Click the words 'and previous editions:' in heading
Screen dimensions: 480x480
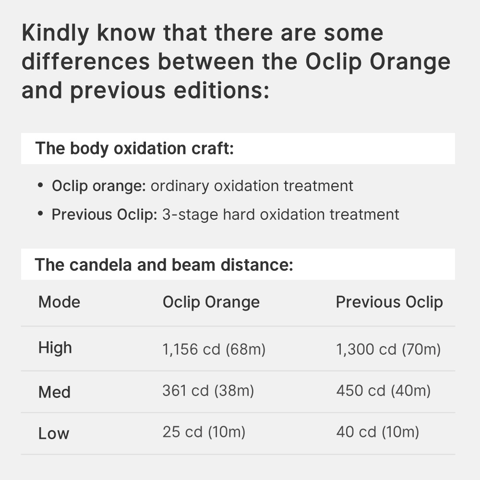tap(145, 91)
